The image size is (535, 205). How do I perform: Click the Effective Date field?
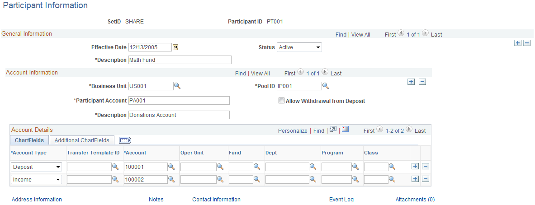pyautogui.click(x=150, y=47)
